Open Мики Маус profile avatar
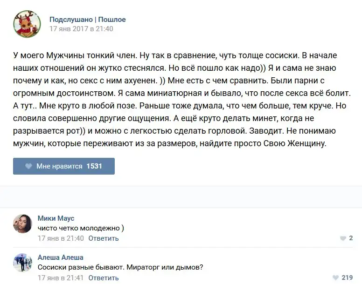 [x=23, y=224]
